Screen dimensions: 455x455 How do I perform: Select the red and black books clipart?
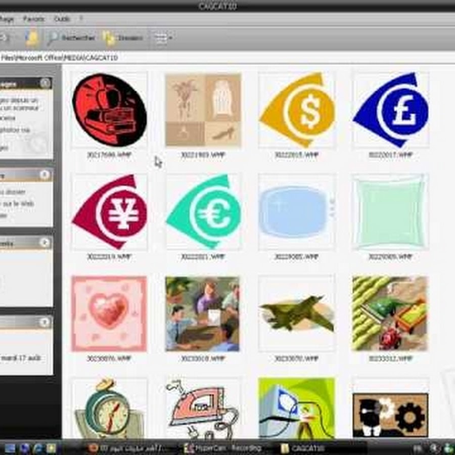(109, 110)
